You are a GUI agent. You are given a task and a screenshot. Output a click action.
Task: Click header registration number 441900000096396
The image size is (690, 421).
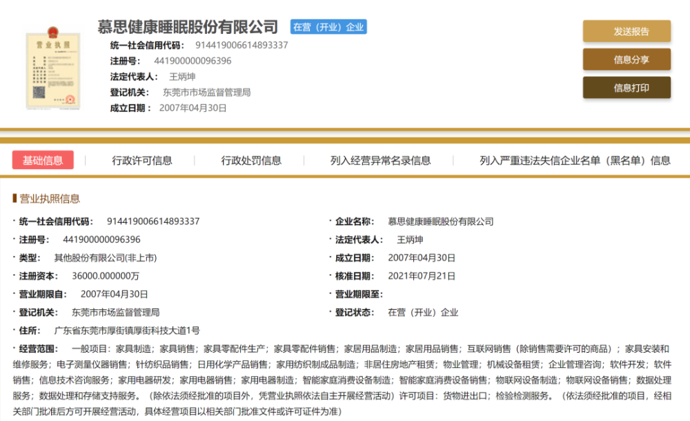[x=193, y=61]
